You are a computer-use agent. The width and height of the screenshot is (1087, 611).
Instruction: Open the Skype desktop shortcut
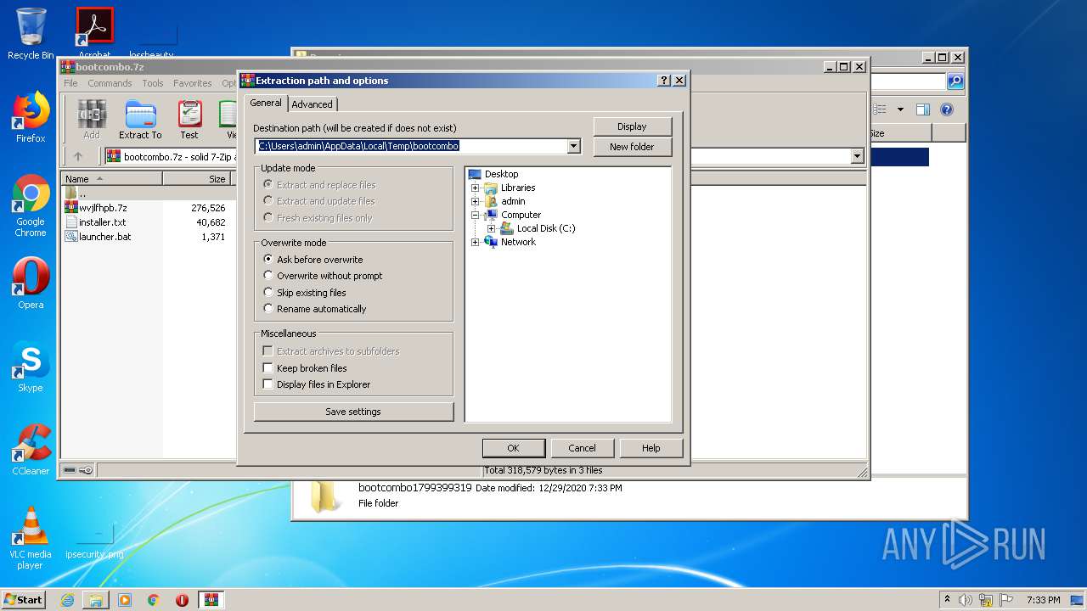[x=31, y=367]
